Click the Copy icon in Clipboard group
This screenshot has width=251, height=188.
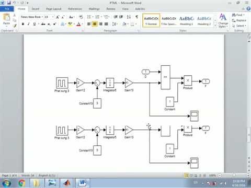point(15,20)
